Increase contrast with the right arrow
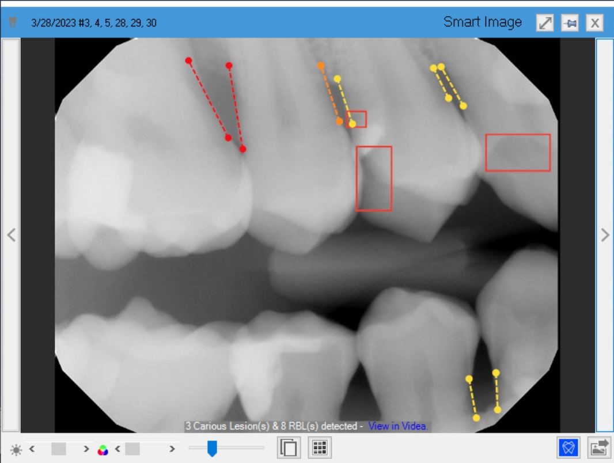 [172, 449]
